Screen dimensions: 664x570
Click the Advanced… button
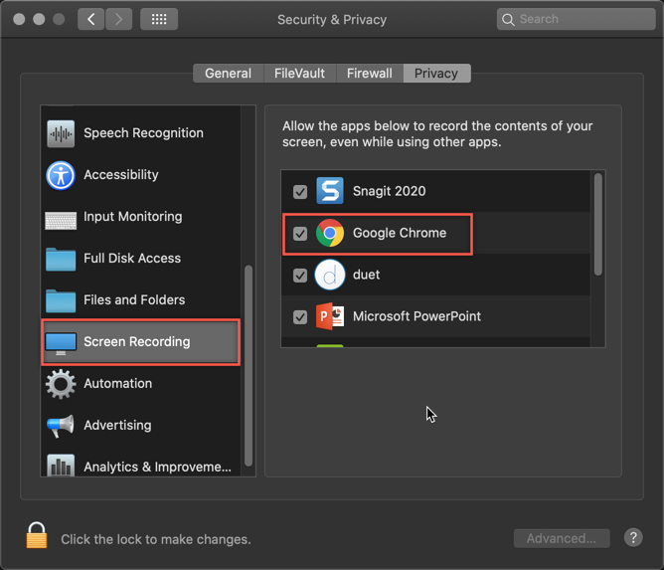562,538
